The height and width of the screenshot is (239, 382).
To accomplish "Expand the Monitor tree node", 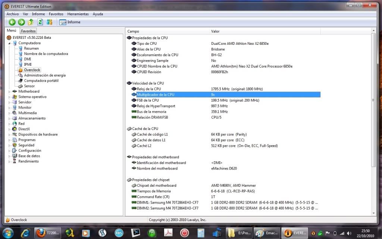I will [x=9, y=108].
